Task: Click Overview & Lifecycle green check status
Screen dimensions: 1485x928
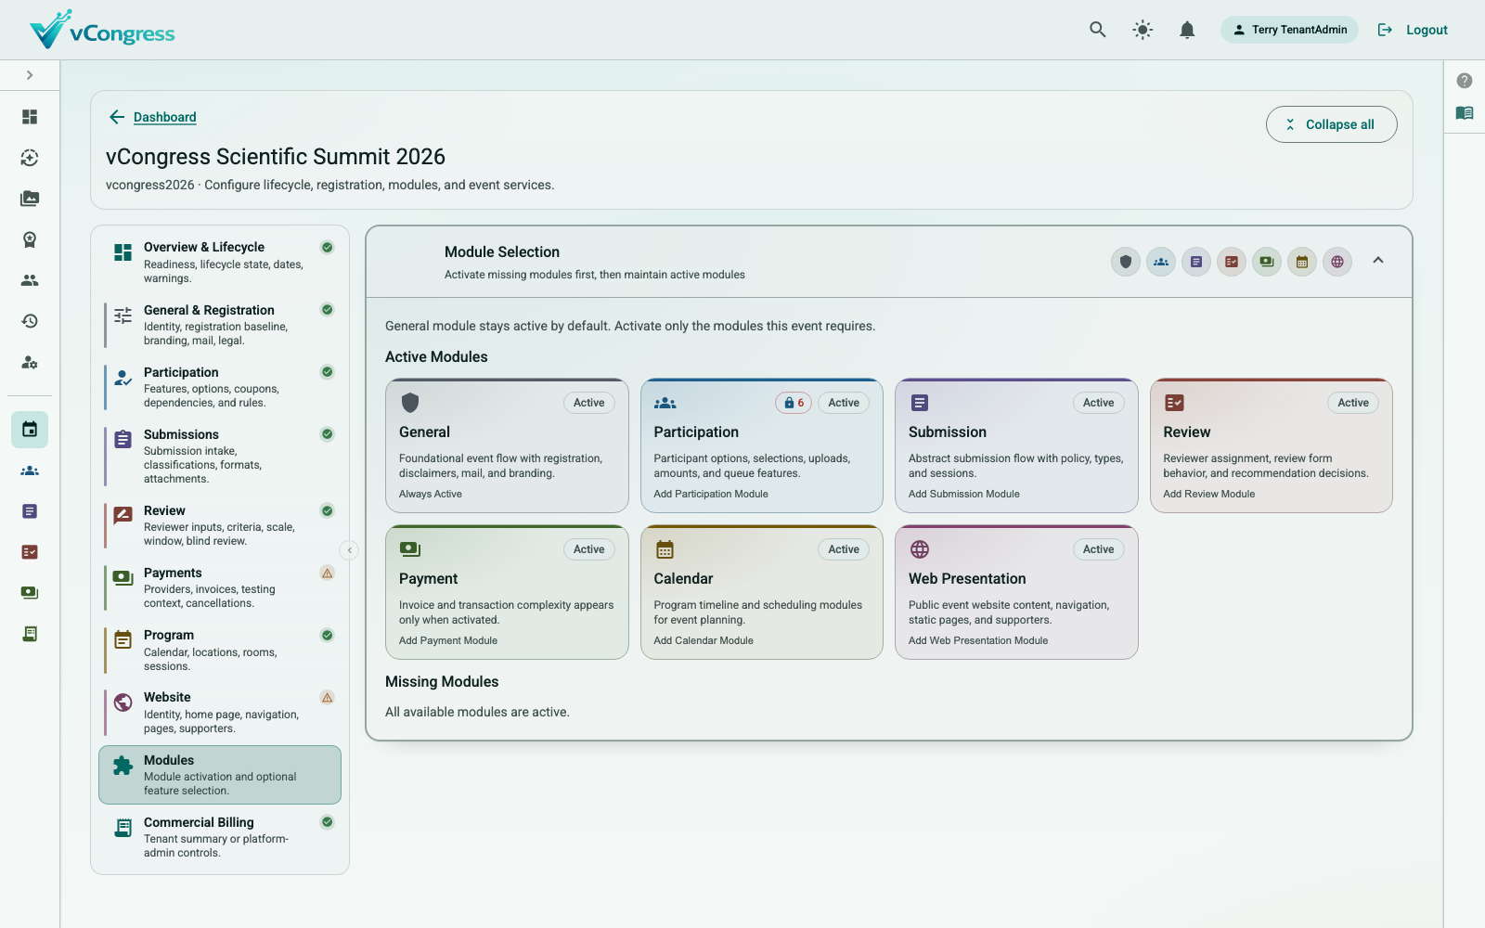Action: (327, 247)
